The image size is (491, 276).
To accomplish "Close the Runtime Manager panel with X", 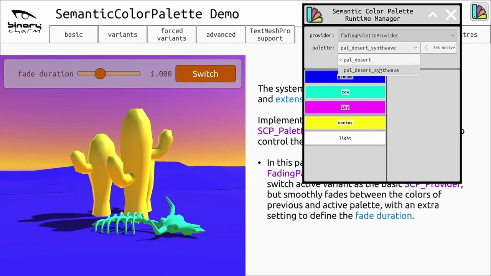I will point(451,15).
